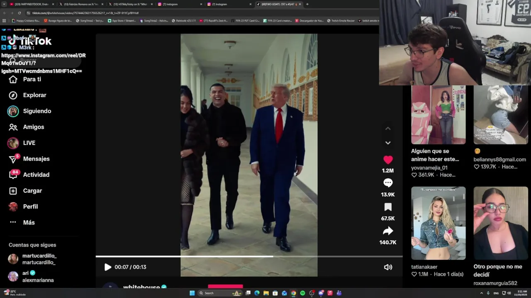This screenshot has height=298, width=531.
Task: Open the weather widget showing 22°C
Action: tap(15, 293)
